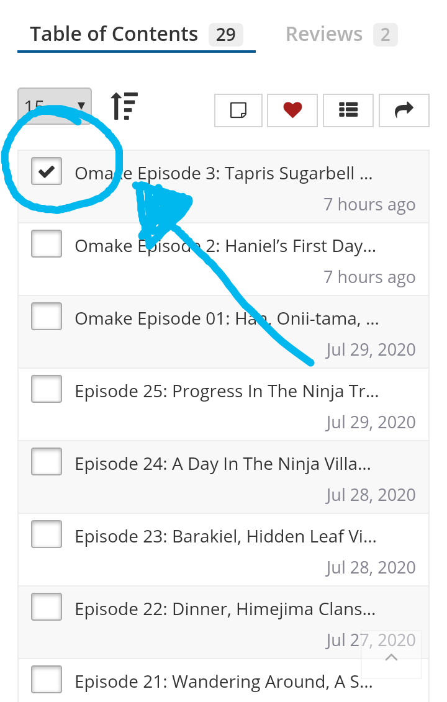447x702 pixels.
Task: Click the share arrow icon
Action: pyautogui.click(x=404, y=110)
